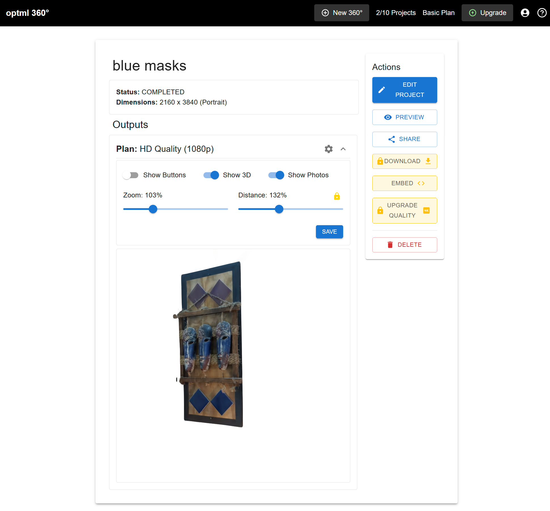The width and height of the screenshot is (550, 511).
Task: Click the yellow lock beside Distance
Action: tap(337, 196)
